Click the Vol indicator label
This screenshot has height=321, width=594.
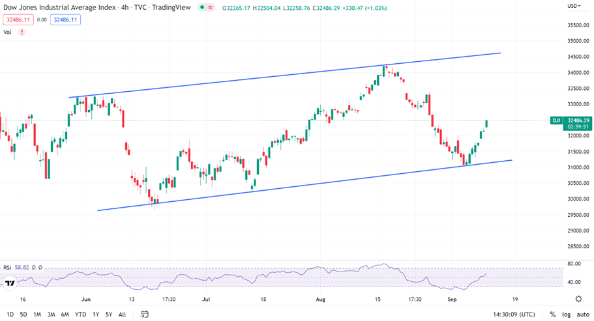pyautogui.click(x=7, y=32)
